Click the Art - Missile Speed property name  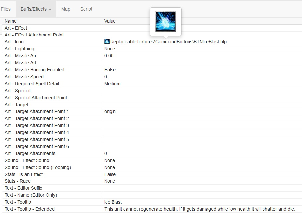click(24, 77)
